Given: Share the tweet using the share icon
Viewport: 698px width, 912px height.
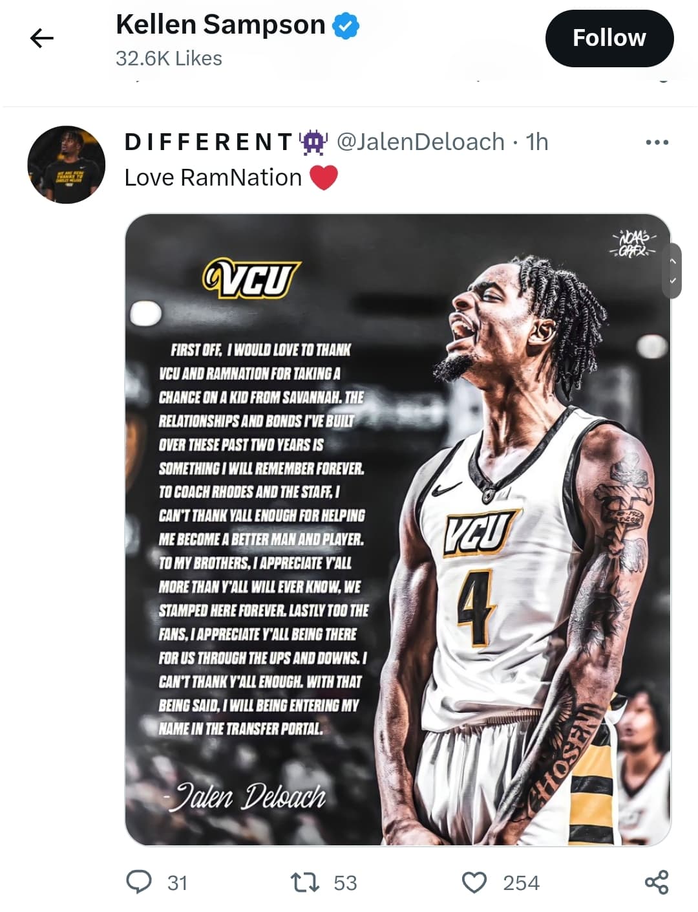Looking at the screenshot, I should [657, 882].
